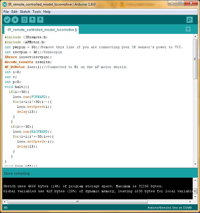200x213 pixels.
Task: Select the IR_remote_controlled_model_locomotive tab
Action: (x=42, y=30)
